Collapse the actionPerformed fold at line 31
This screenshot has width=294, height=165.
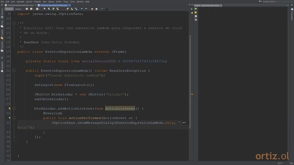(14, 118)
